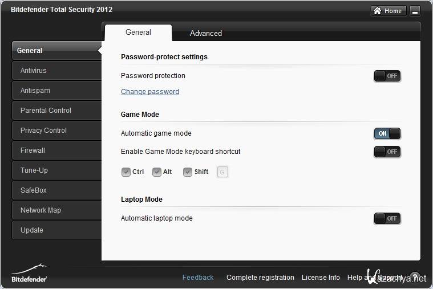Open the Feedback link
This screenshot has width=433, height=289.
pos(198,278)
